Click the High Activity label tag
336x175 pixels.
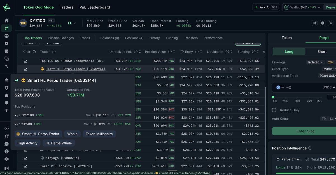tap(27, 143)
